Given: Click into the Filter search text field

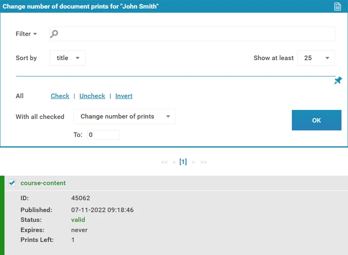Looking at the screenshot, I should pyautogui.click(x=195, y=34).
